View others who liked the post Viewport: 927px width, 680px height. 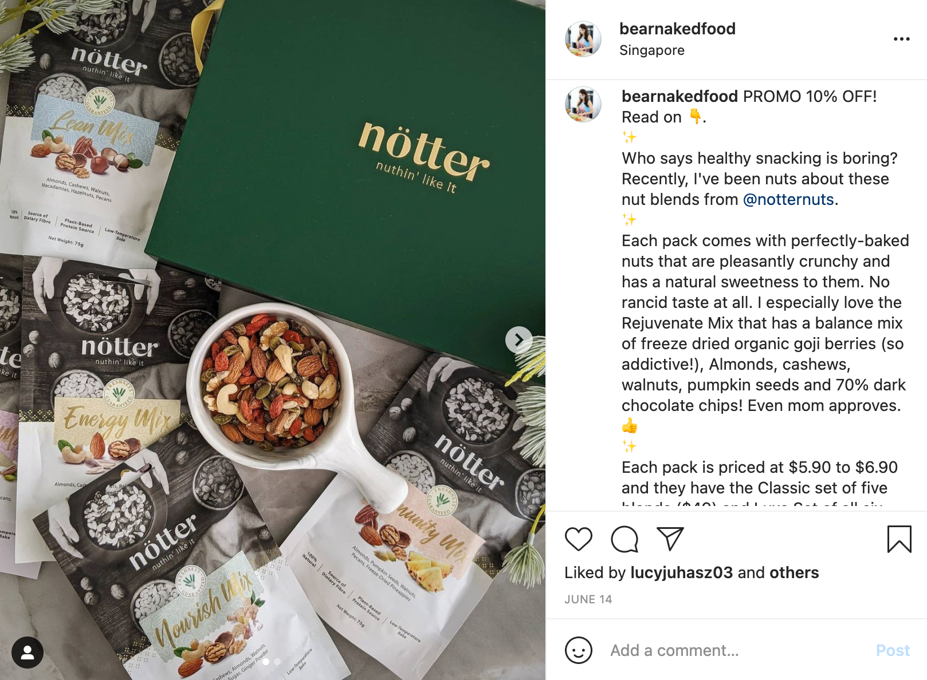(x=794, y=572)
